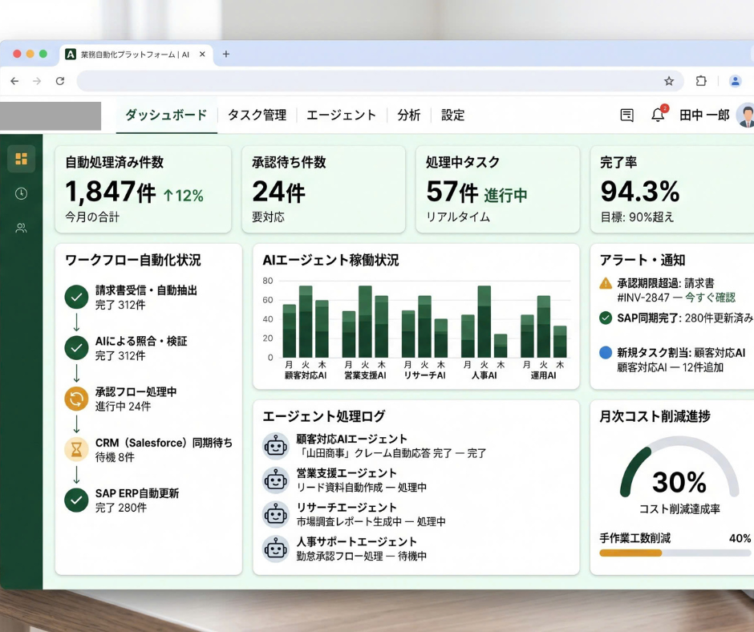Click the robot icon for リサーチエージェント
This screenshot has height=632, width=754.
coord(276,514)
